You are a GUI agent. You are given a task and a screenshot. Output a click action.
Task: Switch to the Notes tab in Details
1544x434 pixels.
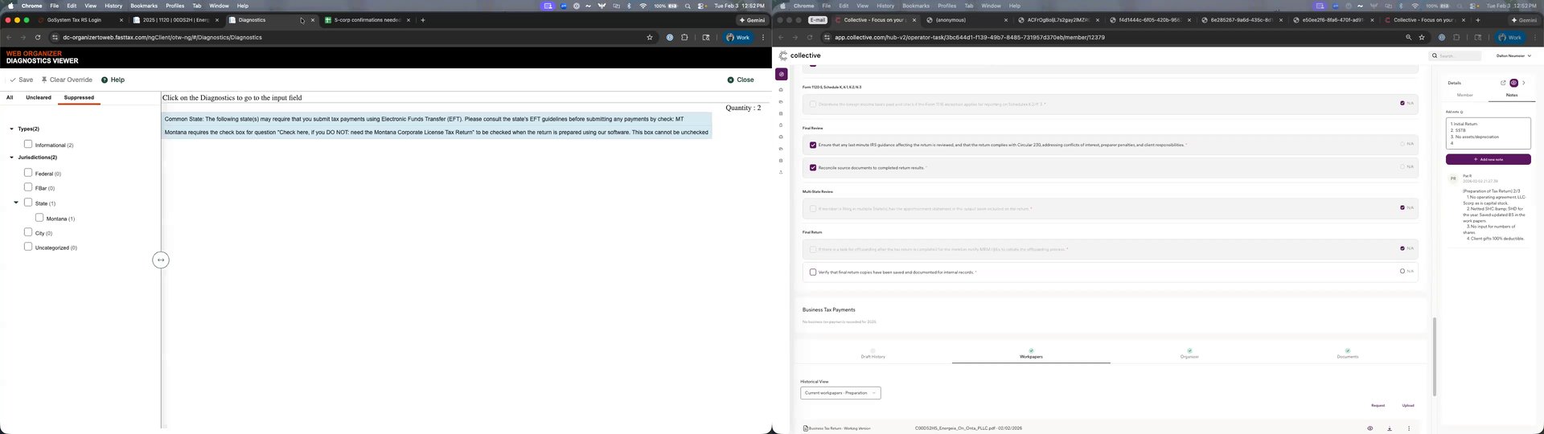pyautogui.click(x=1511, y=95)
